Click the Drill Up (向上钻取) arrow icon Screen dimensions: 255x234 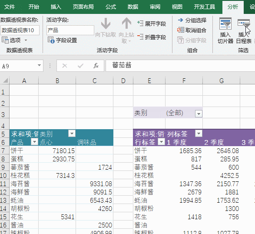point(126,23)
